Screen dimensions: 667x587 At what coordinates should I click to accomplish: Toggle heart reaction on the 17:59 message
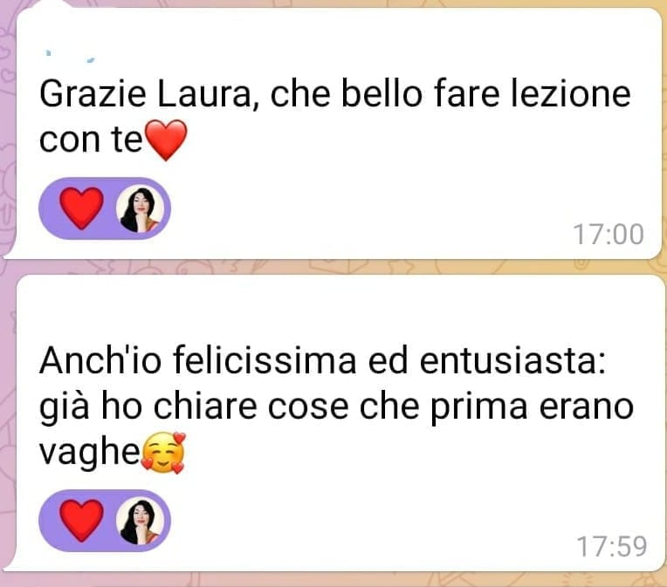81,520
